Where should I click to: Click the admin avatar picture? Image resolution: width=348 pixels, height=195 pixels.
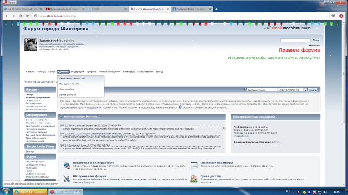[x=30, y=45]
